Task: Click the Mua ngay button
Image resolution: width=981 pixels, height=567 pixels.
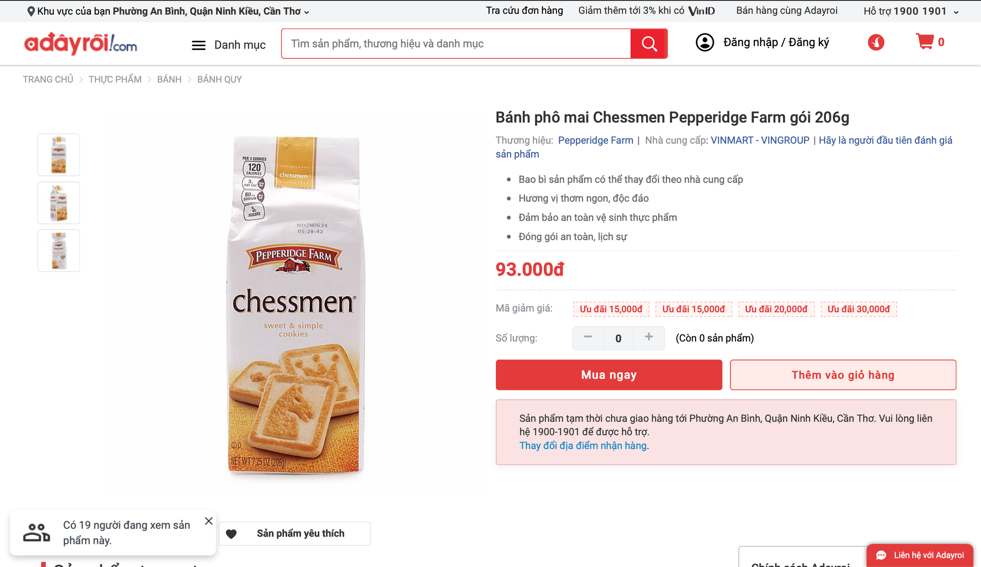Action: [609, 375]
